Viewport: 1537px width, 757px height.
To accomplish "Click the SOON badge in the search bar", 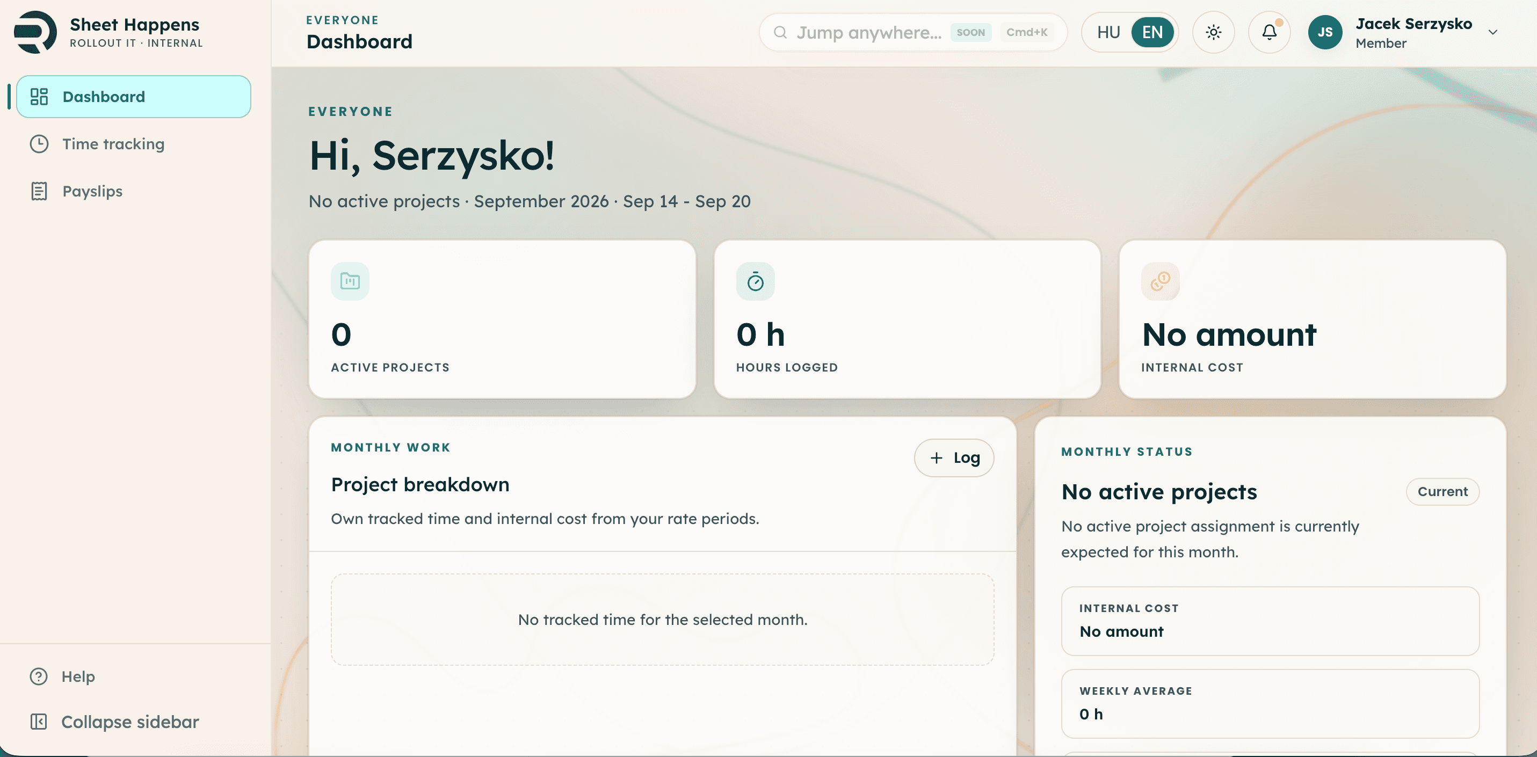I will [971, 32].
